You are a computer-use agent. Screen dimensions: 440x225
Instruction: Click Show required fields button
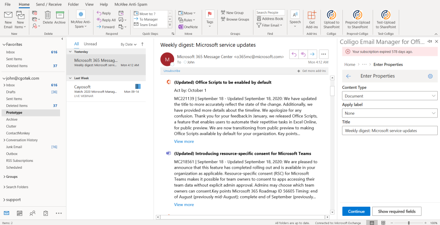(x=397, y=211)
